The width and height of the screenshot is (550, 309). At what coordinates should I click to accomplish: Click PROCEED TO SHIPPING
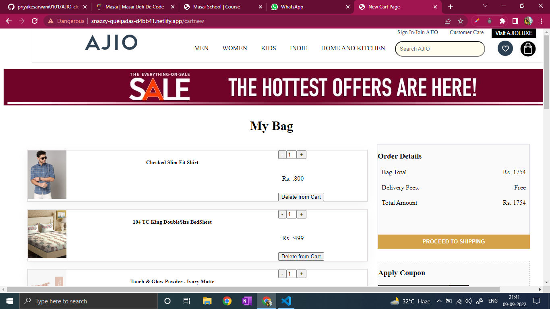(453, 241)
